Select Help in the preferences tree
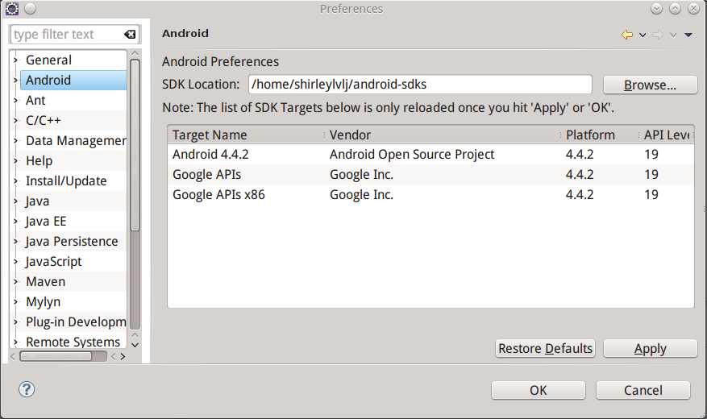The height and width of the screenshot is (419, 707). pyautogui.click(x=40, y=161)
